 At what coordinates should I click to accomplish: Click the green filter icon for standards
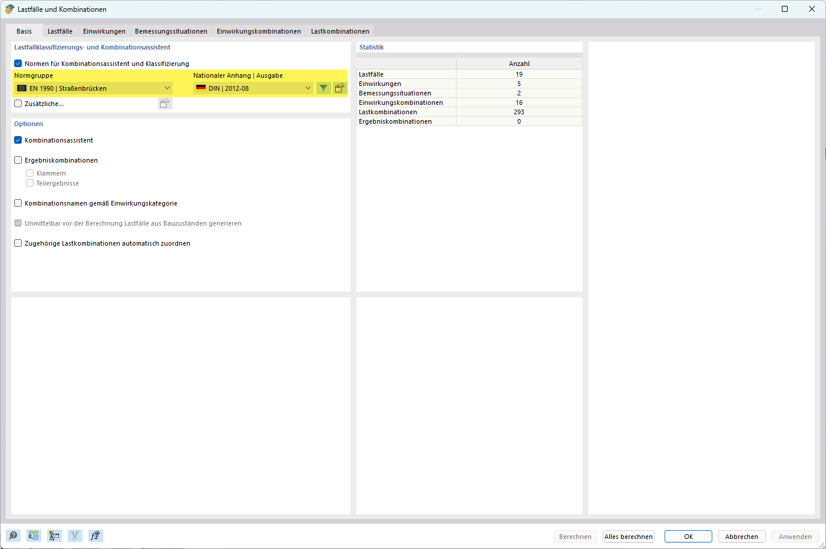(x=323, y=88)
